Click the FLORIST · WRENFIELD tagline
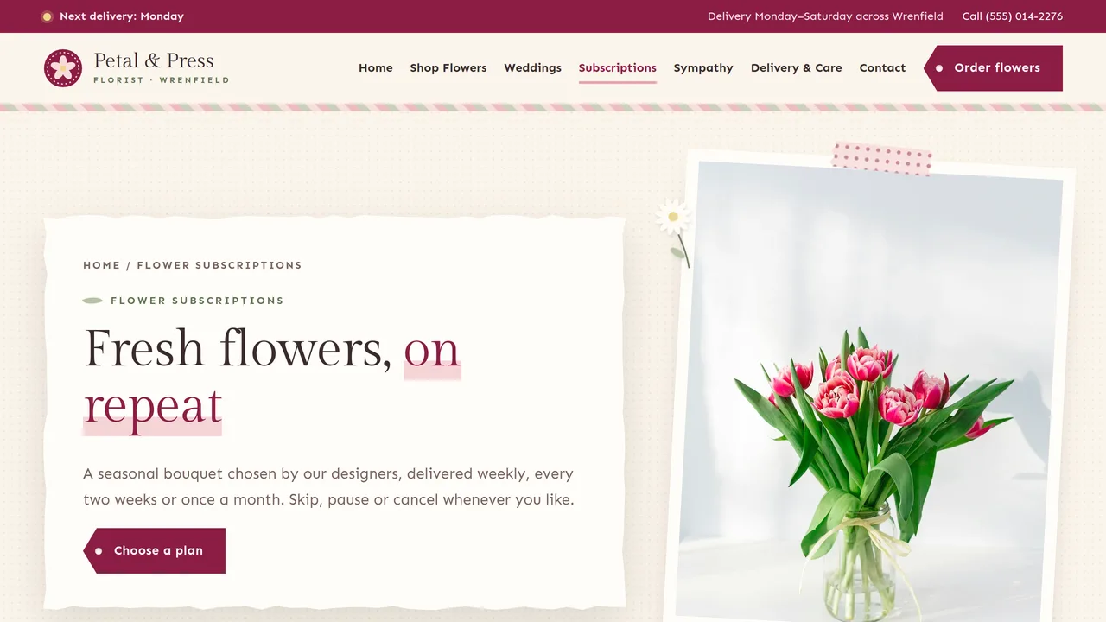 pyautogui.click(x=162, y=80)
